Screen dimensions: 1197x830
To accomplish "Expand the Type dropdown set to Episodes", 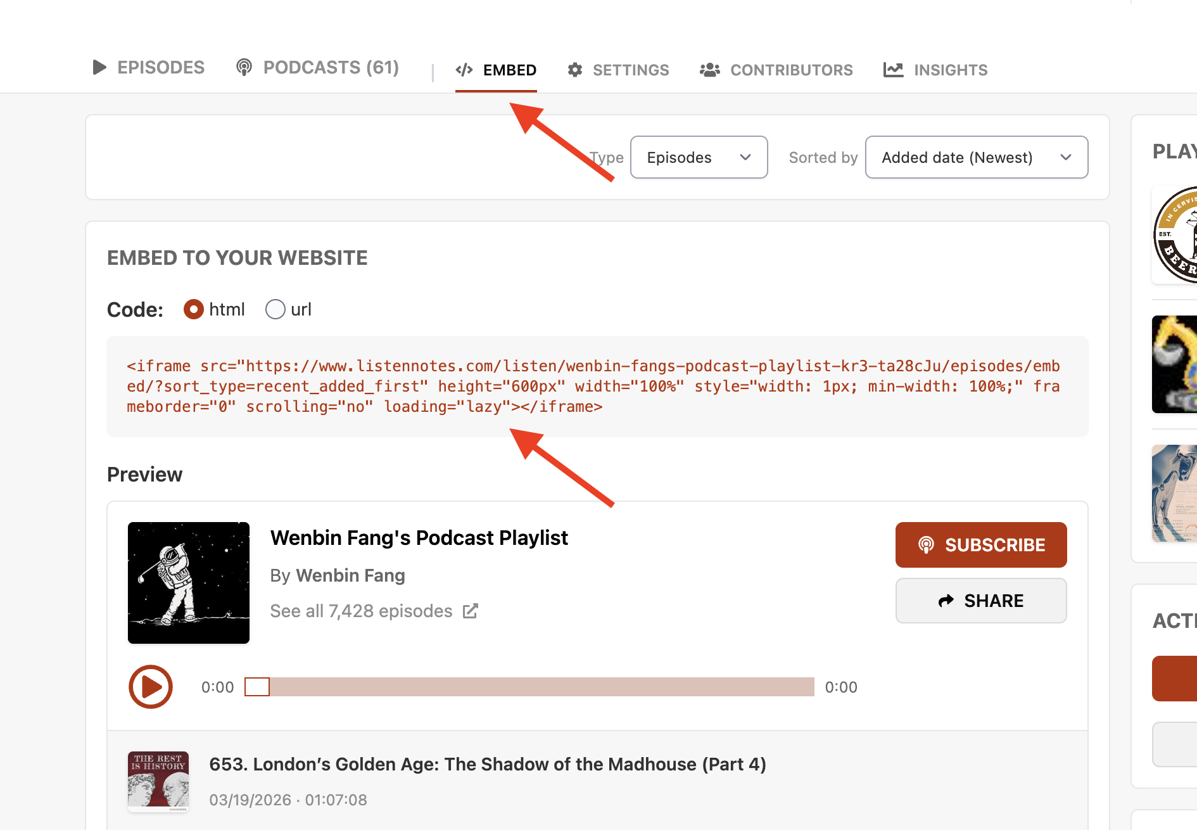I will tap(699, 157).
